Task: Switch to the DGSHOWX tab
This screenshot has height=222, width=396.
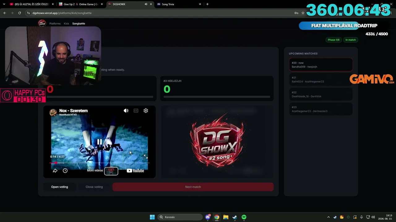Action: tap(130, 4)
